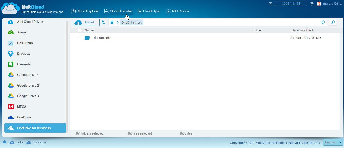Image resolution: width=344 pixels, height=148 pixels.
Task: Click the green Share icon
Action: (11, 32)
